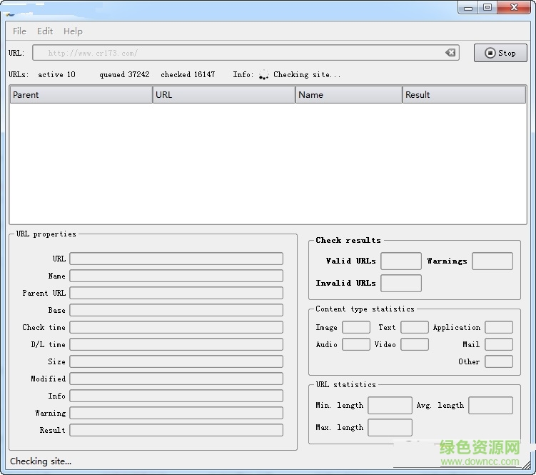Open the Help menu

coord(73,31)
